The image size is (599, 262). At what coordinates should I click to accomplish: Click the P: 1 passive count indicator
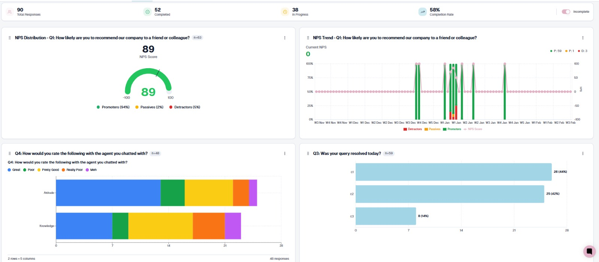tap(569, 51)
